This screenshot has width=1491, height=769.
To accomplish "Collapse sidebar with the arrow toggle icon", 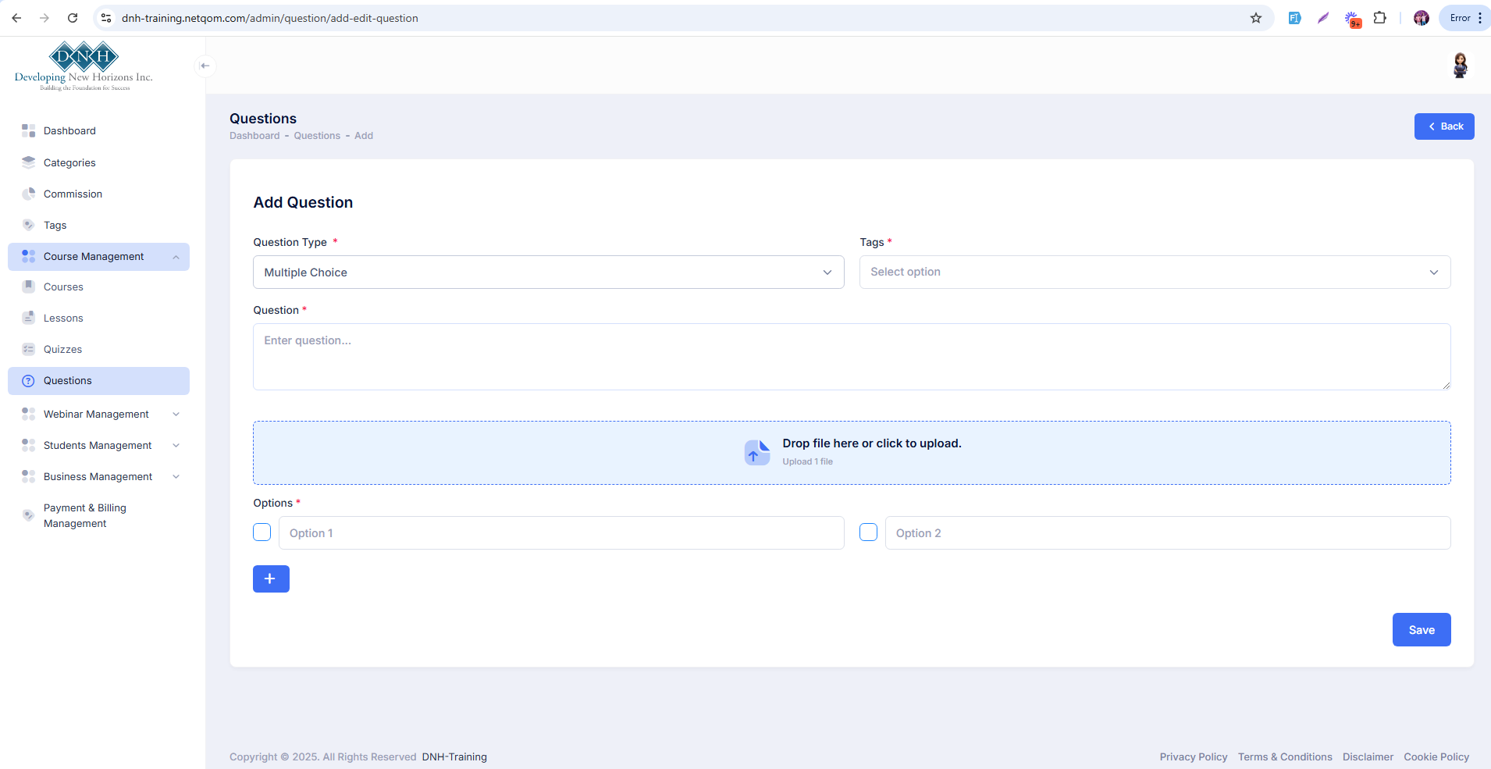I will pos(205,66).
